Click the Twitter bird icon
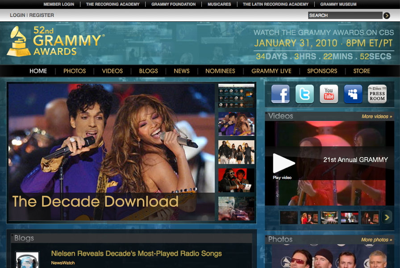 pos(304,94)
